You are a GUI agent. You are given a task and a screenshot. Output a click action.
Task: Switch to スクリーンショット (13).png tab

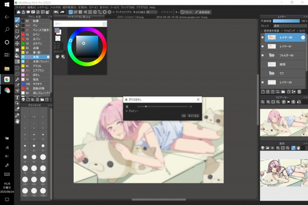click(130, 17)
